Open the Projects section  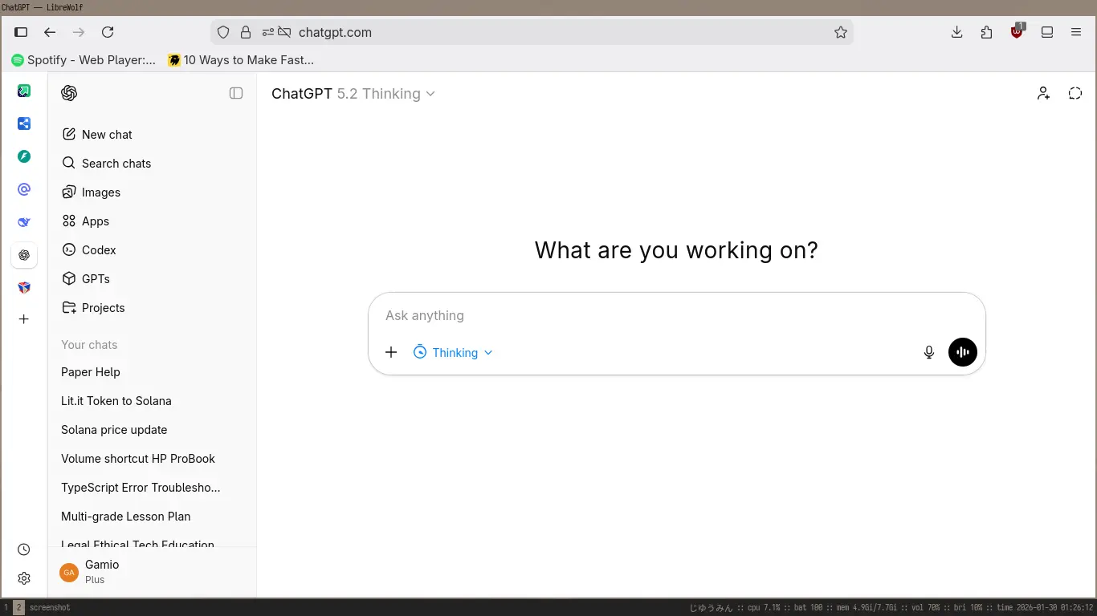tap(153, 308)
